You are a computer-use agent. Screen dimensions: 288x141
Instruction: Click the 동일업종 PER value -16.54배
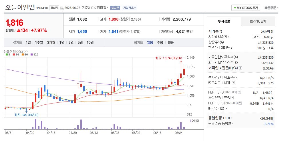click(x=267, y=118)
